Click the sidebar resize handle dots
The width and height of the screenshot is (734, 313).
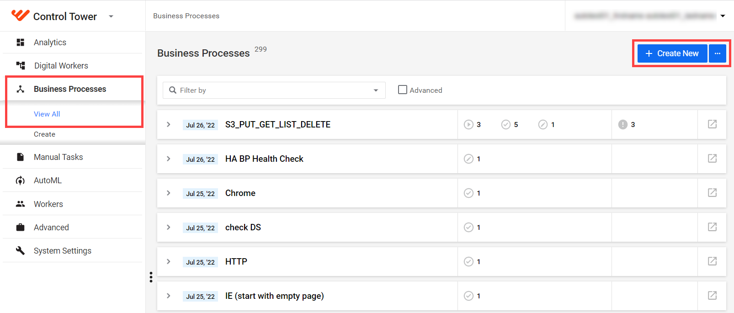click(151, 277)
